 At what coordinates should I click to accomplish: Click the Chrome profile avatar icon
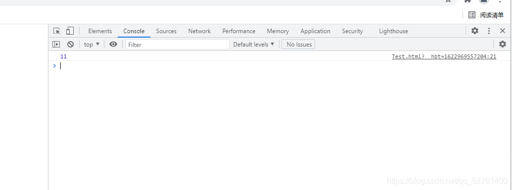(x=484, y=1)
